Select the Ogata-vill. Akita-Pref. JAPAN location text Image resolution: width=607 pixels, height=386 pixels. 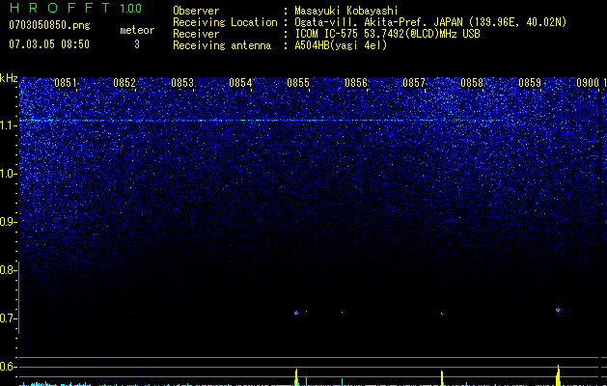(430, 22)
